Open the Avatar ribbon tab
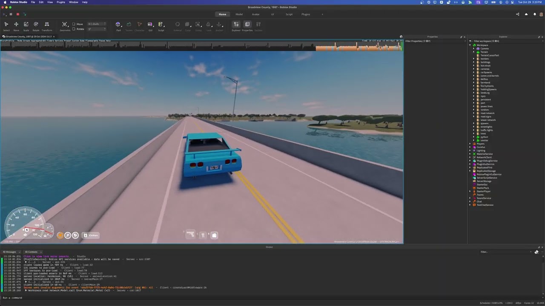The height and width of the screenshot is (306, 545). click(255, 14)
